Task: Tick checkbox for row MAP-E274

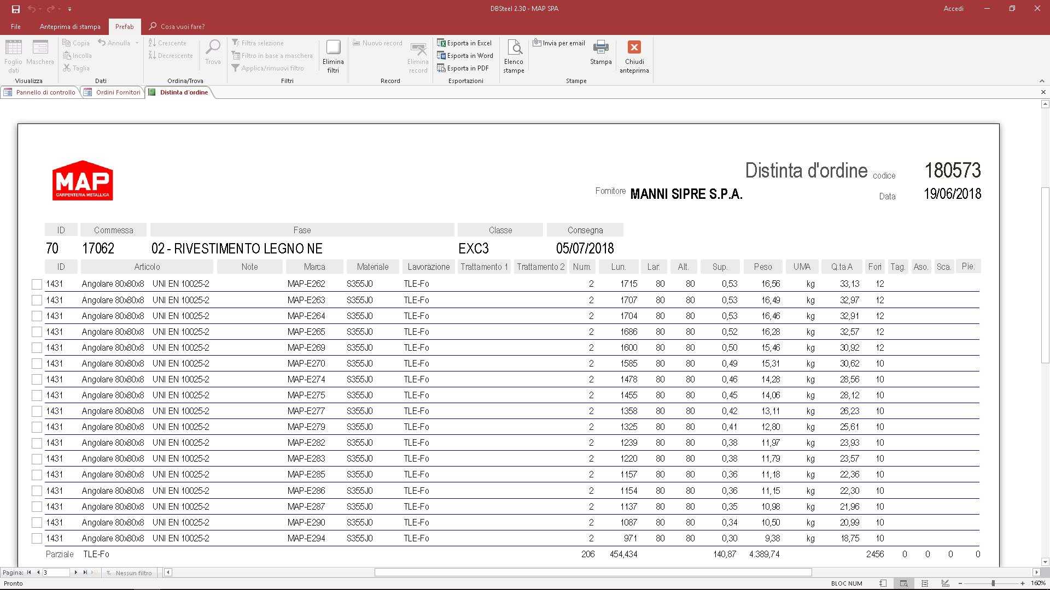Action: [37, 379]
